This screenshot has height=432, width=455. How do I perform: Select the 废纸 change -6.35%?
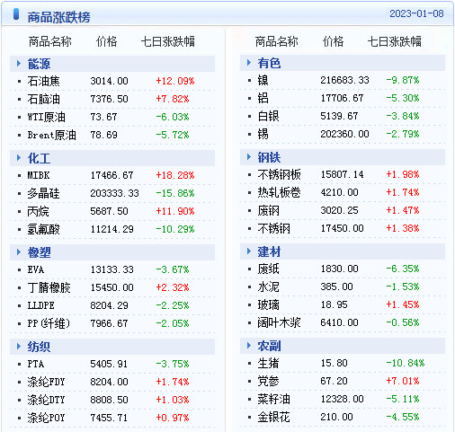coord(403,269)
